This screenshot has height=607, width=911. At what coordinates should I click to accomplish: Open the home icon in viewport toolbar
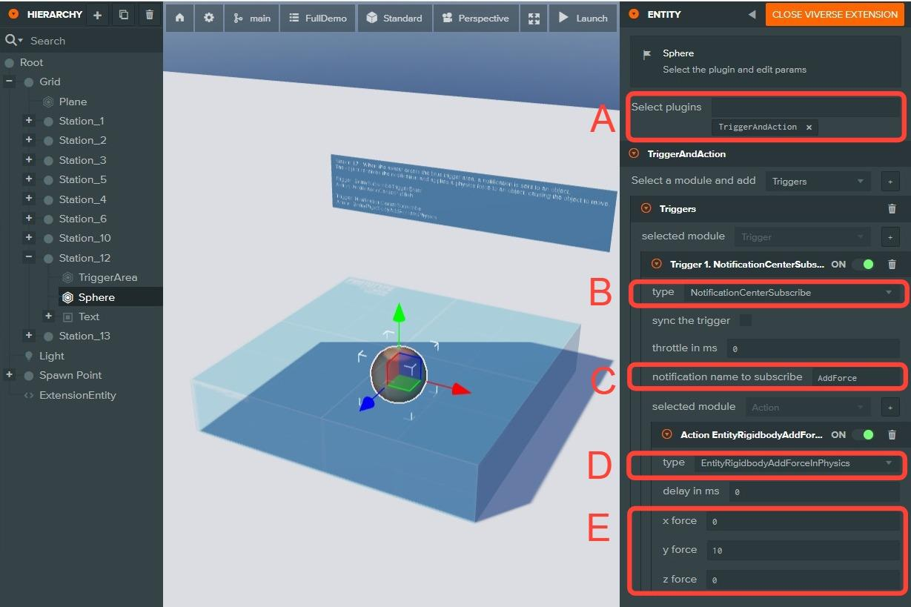pos(179,18)
